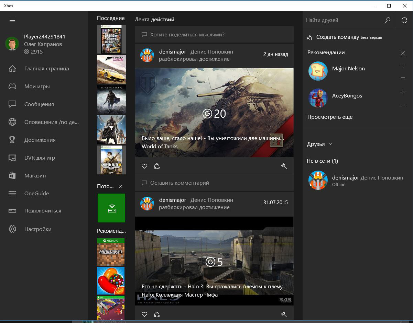This screenshot has height=323, width=413.
Task: Like the World of Tanks achievement post
Action: [144, 166]
